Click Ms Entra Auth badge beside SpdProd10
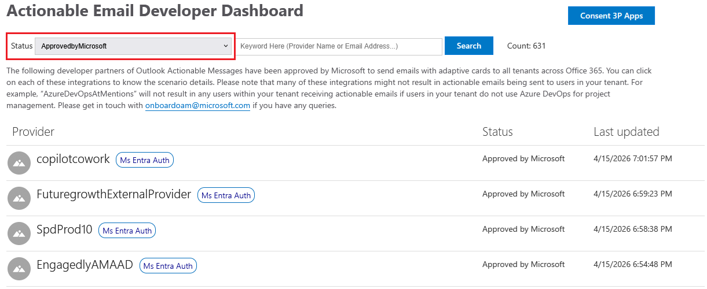This screenshot has height=289, width=707. click(x=127, y=231)
